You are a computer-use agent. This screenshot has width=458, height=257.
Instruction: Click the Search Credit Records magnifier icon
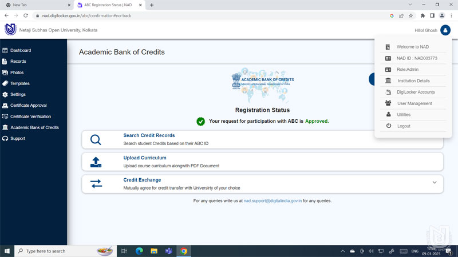(96, 139)
